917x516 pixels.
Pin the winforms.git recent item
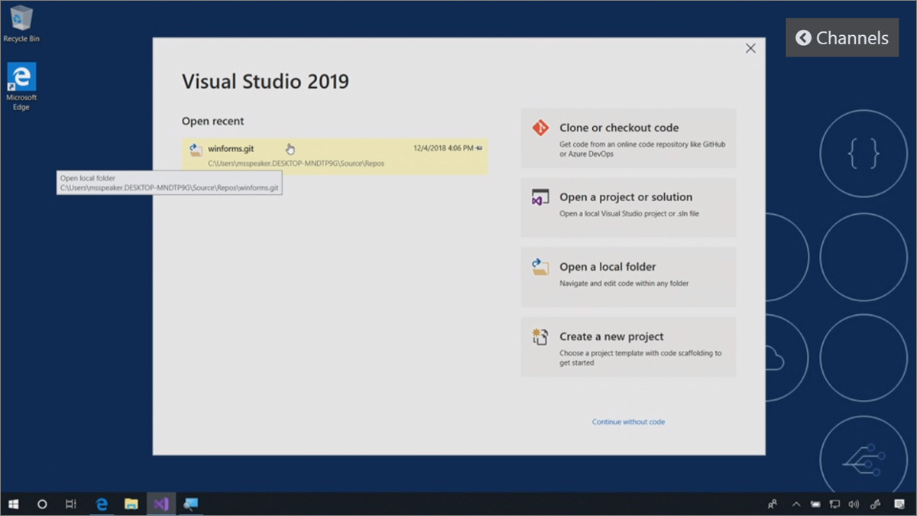pyautogui.click(x=479, y=148)
